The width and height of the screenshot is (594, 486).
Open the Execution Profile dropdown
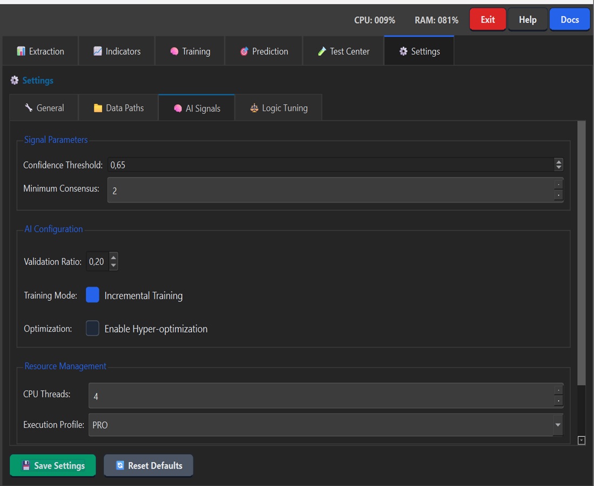(x=557, y=425)
